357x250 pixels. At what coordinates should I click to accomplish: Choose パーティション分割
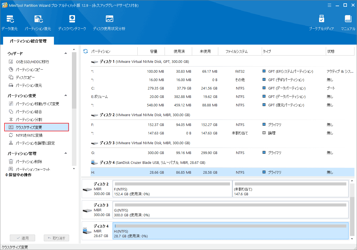point(25,120)
